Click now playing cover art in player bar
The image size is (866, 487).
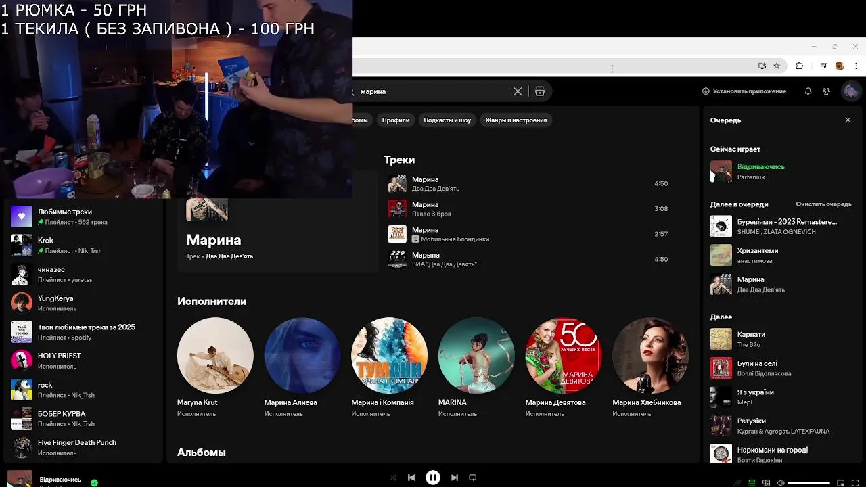(x=20, y=479)
